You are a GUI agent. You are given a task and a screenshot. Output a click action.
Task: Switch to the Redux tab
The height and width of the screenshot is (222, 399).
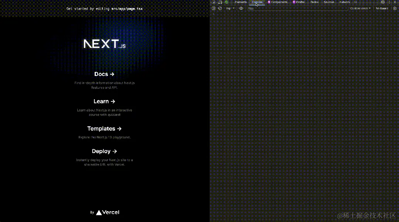pyautogui.click(x=315, y=2)
